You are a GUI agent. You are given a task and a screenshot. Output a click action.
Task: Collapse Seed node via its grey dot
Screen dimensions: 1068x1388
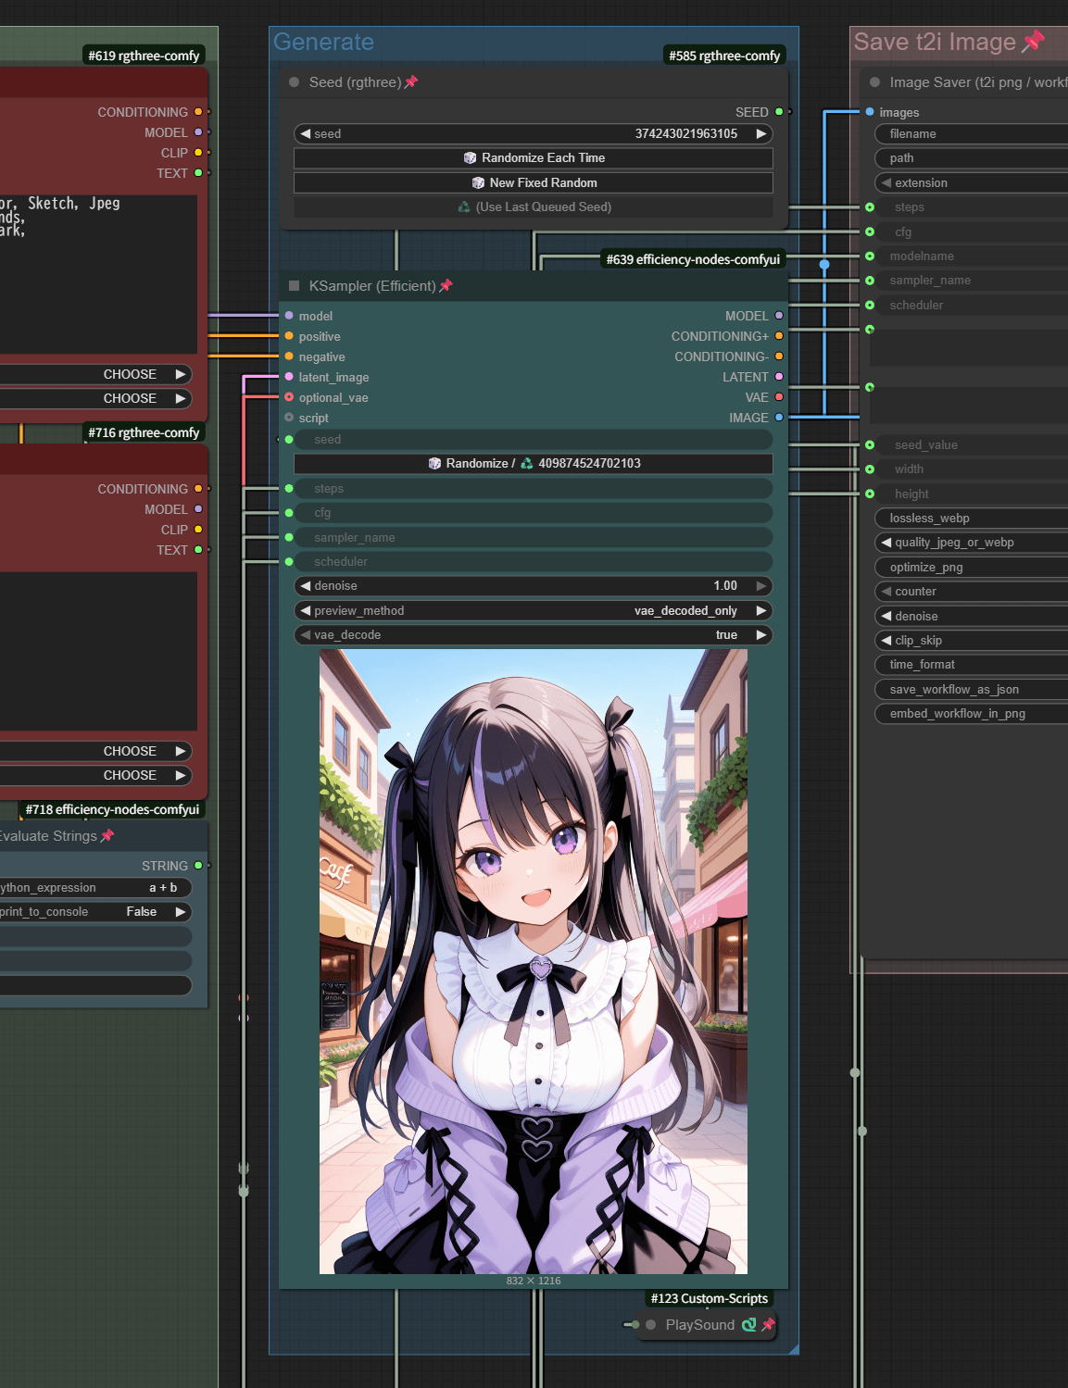[x=294, y=82]
